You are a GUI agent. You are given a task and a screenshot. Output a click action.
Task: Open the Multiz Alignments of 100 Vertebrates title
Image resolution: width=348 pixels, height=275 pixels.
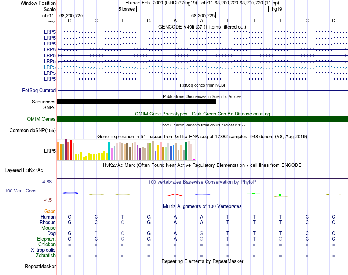(x=202, y=206)
